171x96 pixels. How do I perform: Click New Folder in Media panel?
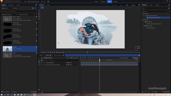click(x=5, y=92)
